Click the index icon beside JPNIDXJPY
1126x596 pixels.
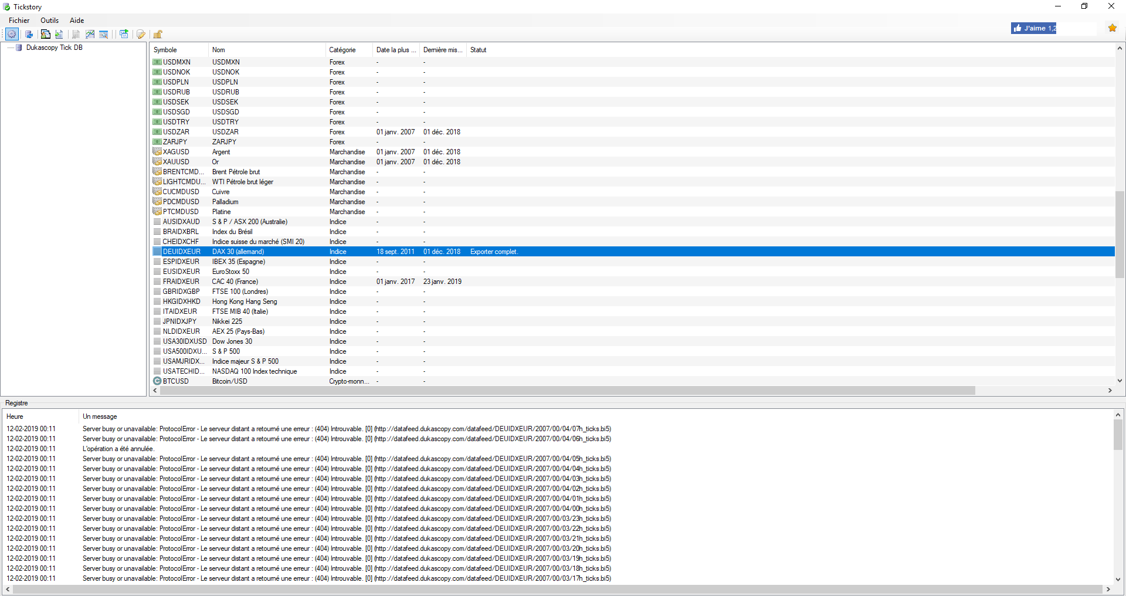pos(157,321)
